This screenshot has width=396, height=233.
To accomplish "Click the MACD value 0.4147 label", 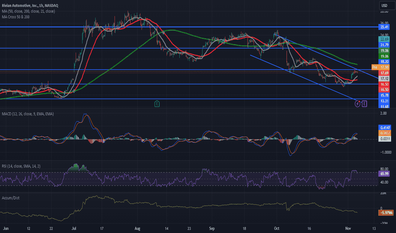I will (385, 128).
